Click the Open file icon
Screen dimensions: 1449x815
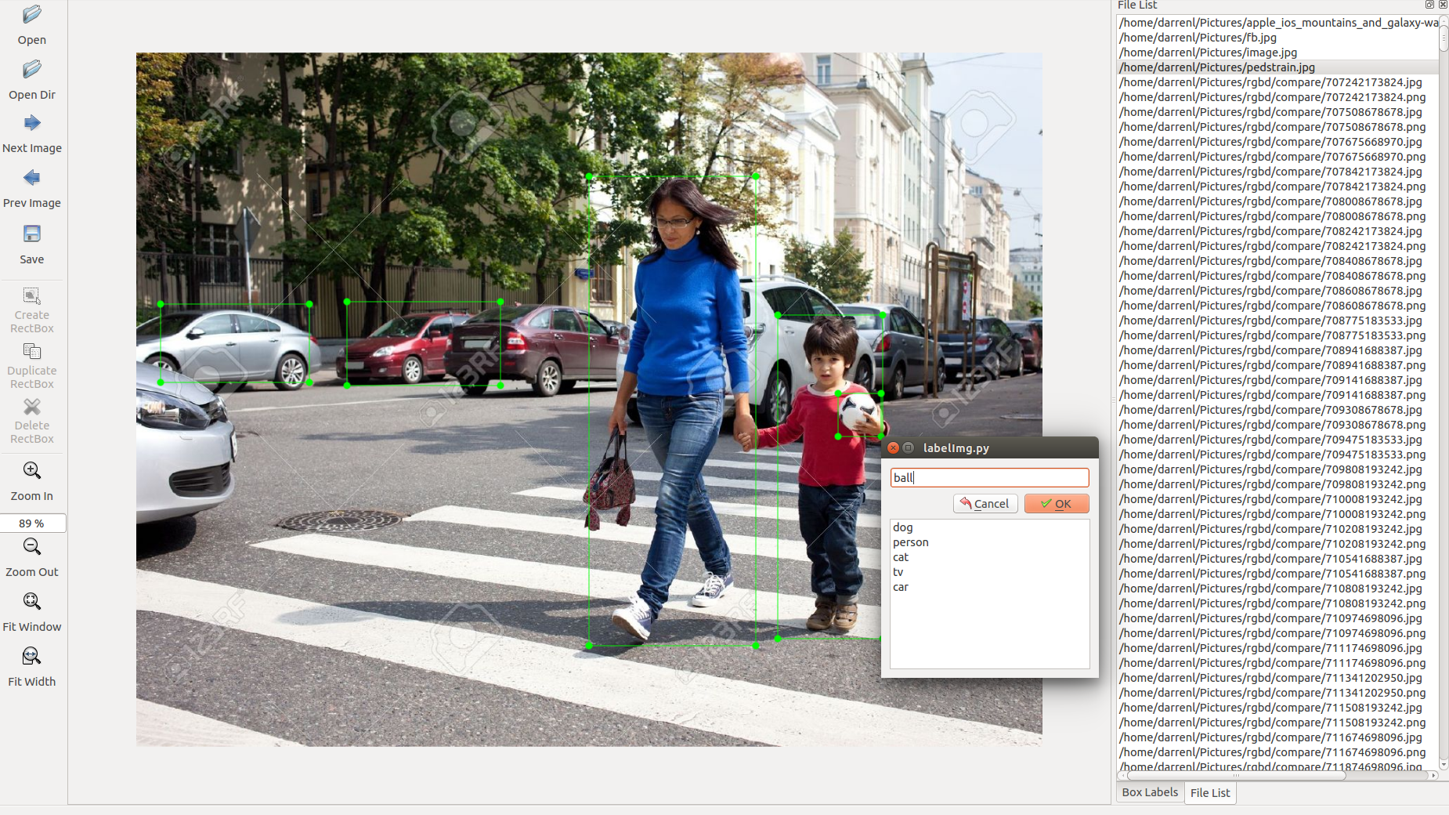32,15
